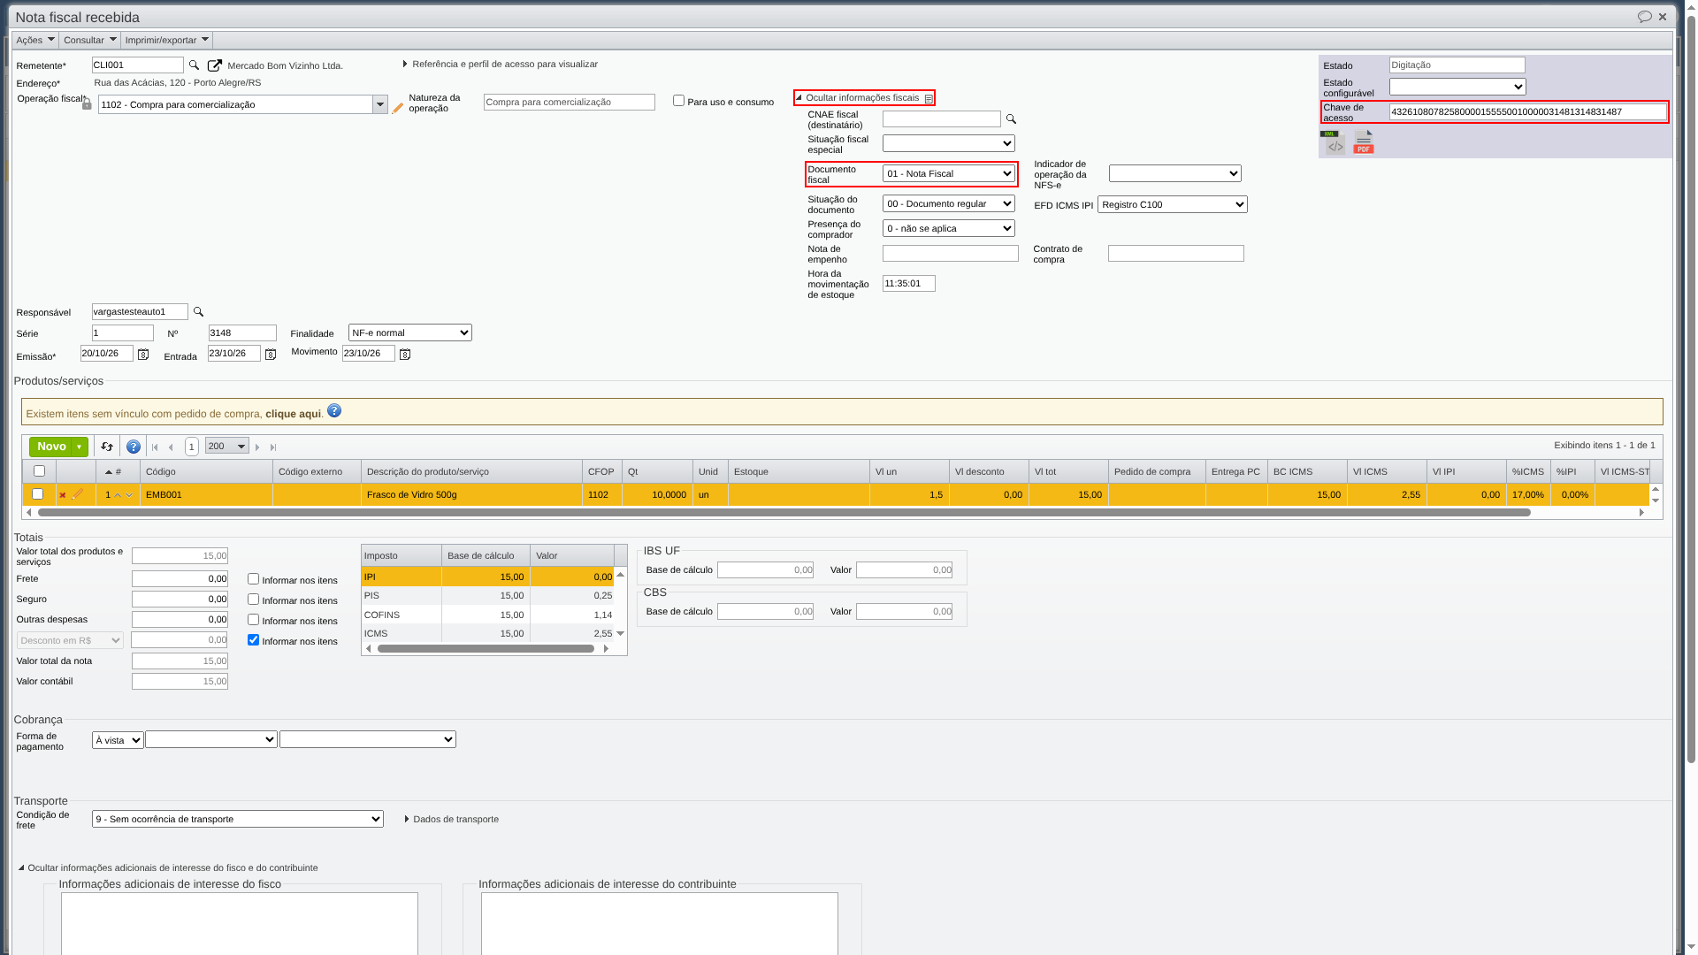Viewport: 1698px width, 955px height.
Task: Open the XML file icon
Action: [x=1333, y=142]
